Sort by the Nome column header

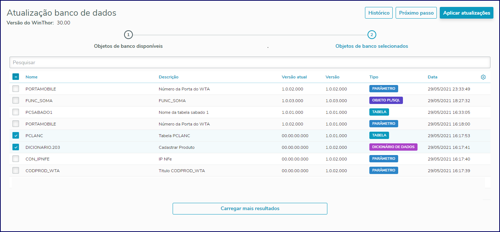[31, 77]
